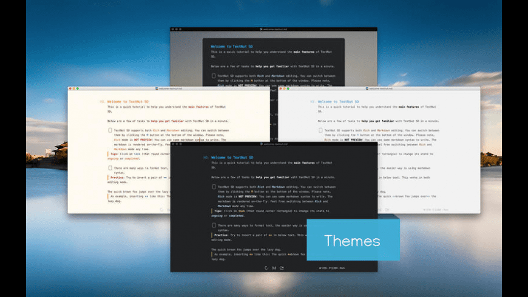The image size is (528, 297).
Task: Click 'NOT PREVIEW' in white right window
Action: click(x=354, y=139)
